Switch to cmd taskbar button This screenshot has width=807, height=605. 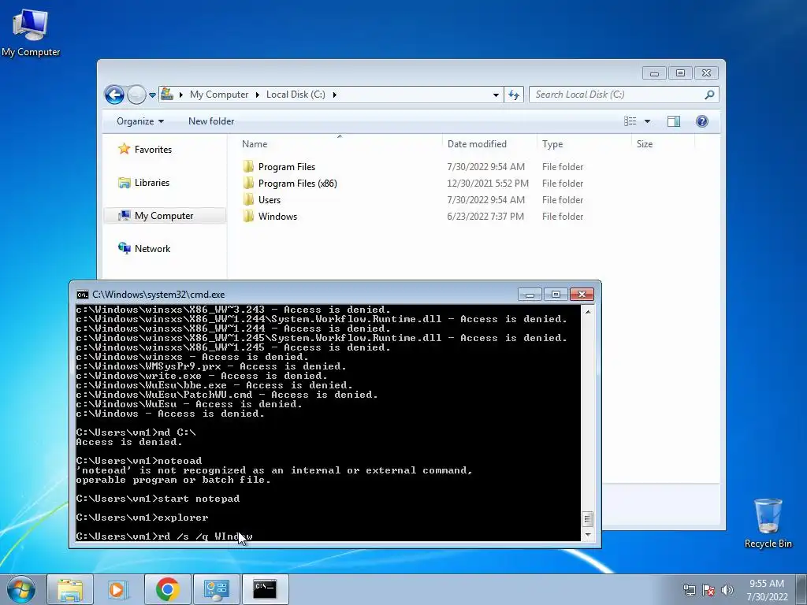[265, 589]
